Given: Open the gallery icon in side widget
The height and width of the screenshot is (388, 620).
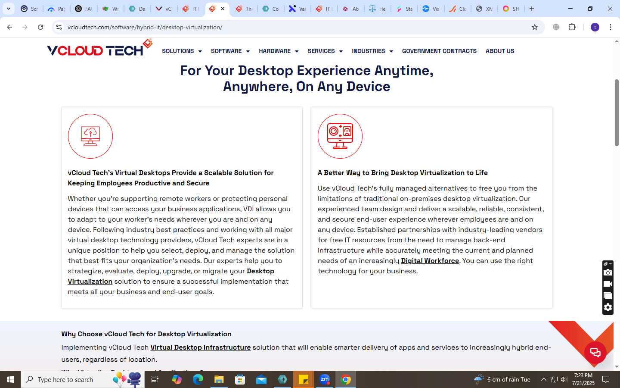Looking at the screenshot, I should click(x=608, y=296).
